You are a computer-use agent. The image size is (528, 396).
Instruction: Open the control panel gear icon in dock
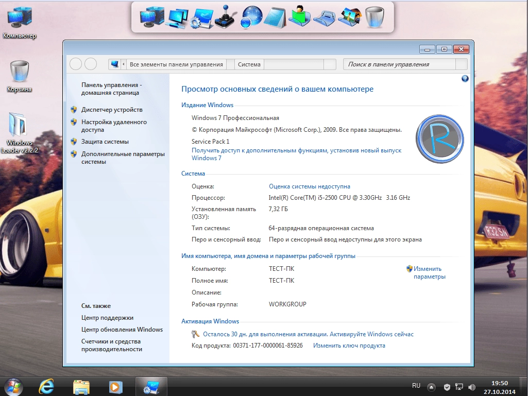point(201,18)
